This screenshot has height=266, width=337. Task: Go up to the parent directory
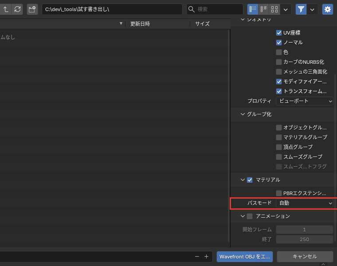6,9
